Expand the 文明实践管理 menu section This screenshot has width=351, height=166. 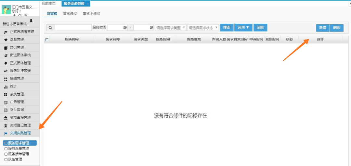pos(20,133)
